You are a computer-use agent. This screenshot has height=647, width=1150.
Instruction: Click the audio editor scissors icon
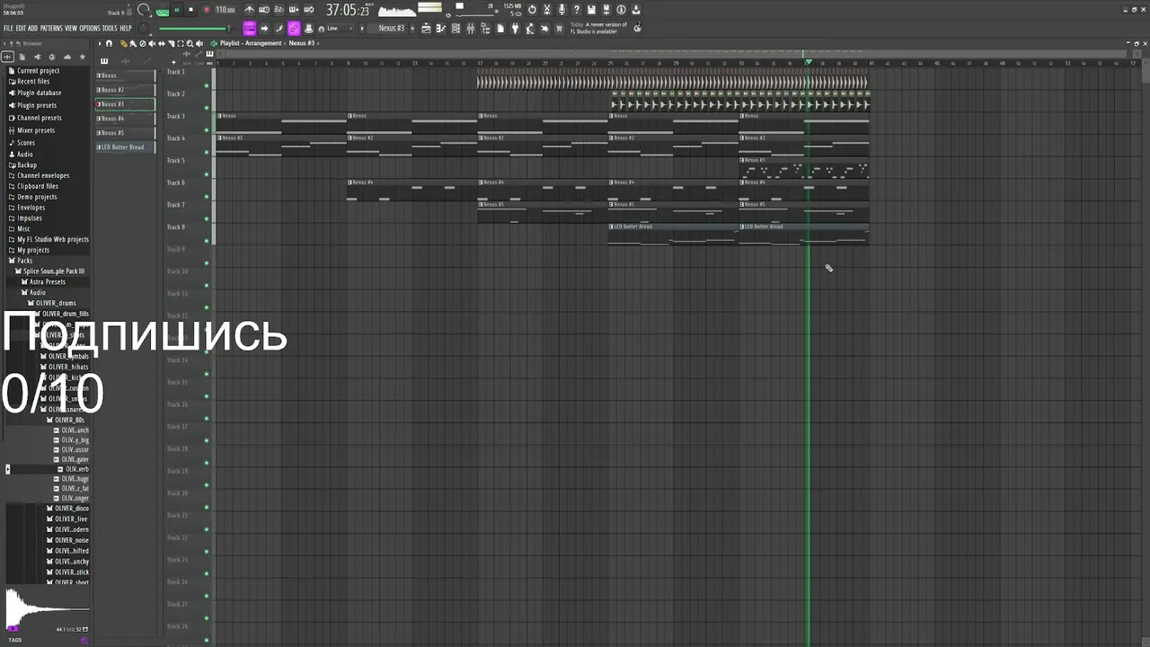(547, 10)
